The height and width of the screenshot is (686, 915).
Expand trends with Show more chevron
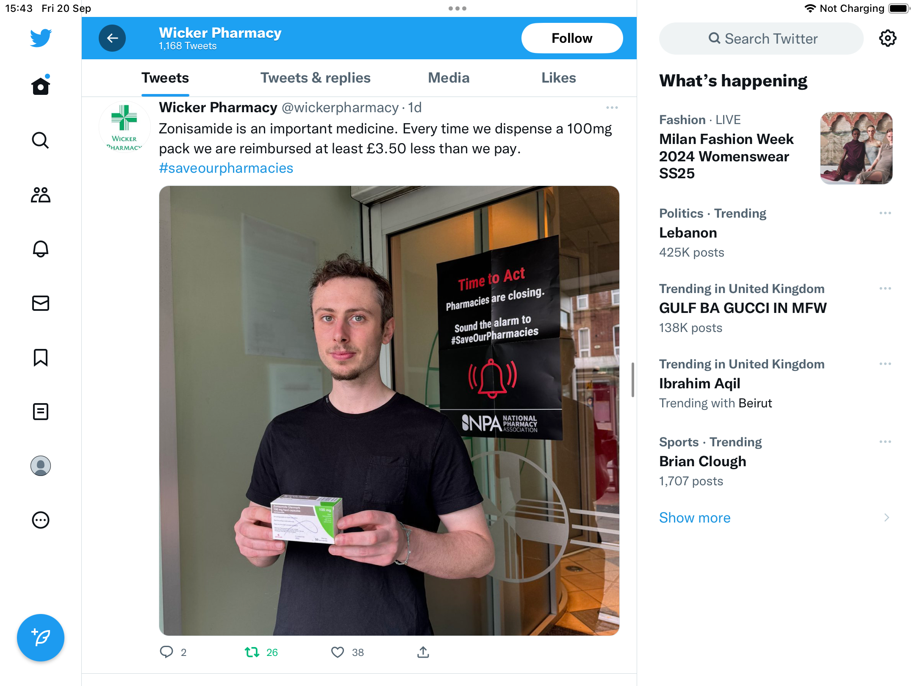[887, 517]
